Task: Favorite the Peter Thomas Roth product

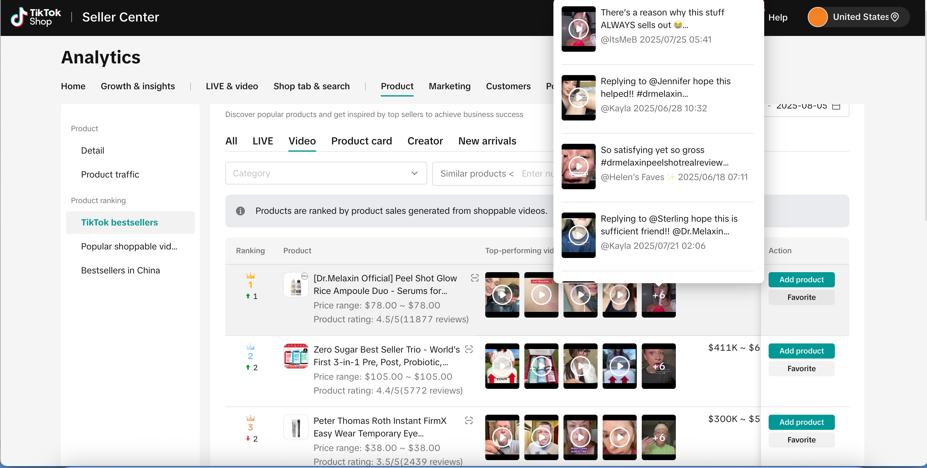Action: [x=801, y=440]
